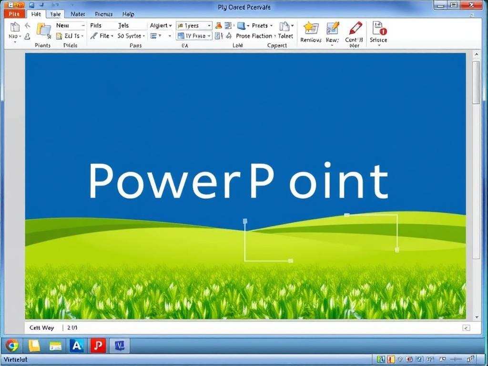Open Chrome from the taskbar

(12, 346)
